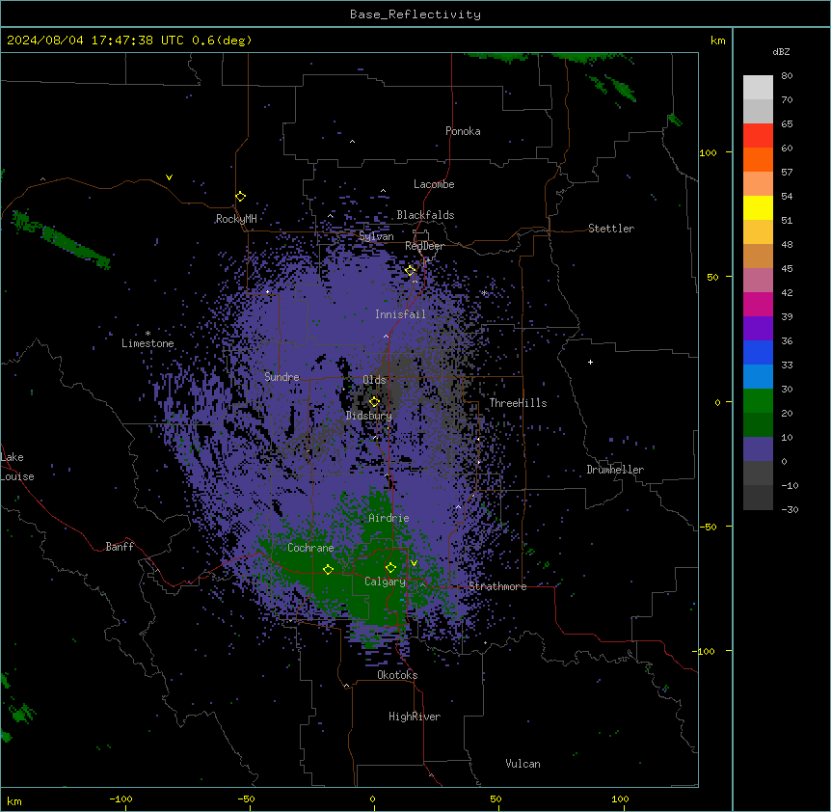This screenshot has height=812, width=831.
Task: Click the yellow station marker near RockyMH
Action: pos(240,197)
